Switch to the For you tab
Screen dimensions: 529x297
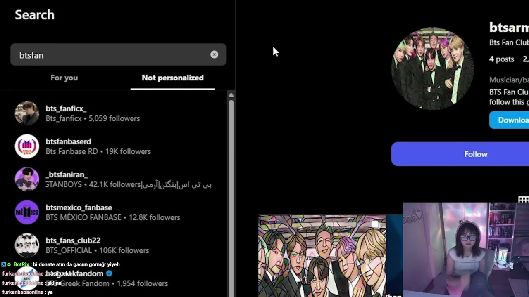(64, 78)
